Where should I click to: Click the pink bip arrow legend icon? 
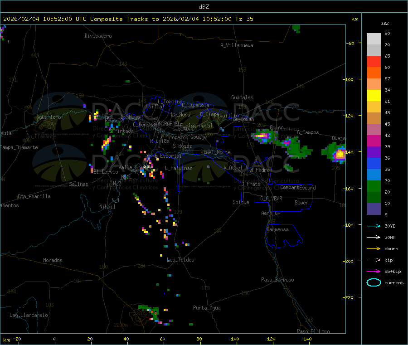pyautogui.click(x=374, y=260)
